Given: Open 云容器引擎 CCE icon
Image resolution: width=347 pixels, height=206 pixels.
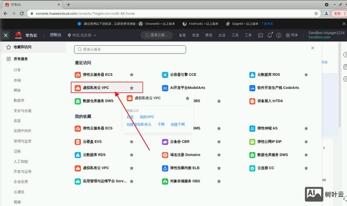Looking at the screenshot, I should pos(165,75).
